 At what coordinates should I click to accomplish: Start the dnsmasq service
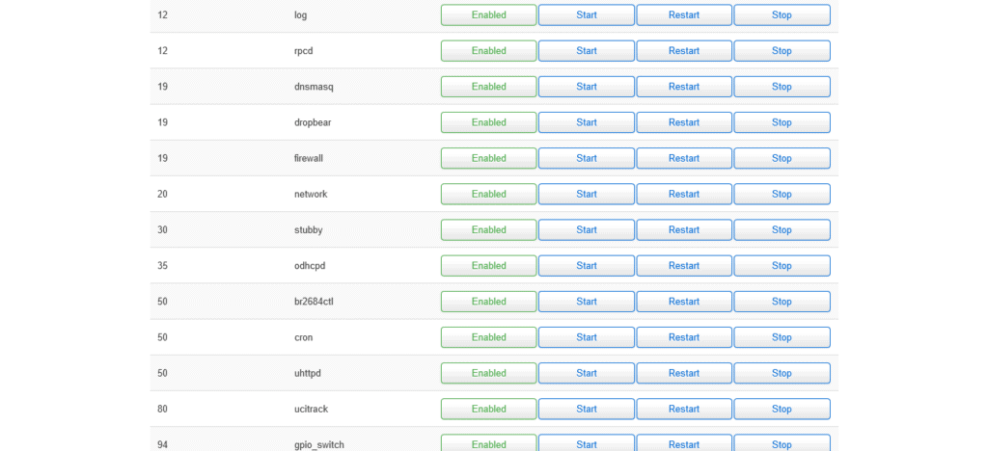pos(586,87)
